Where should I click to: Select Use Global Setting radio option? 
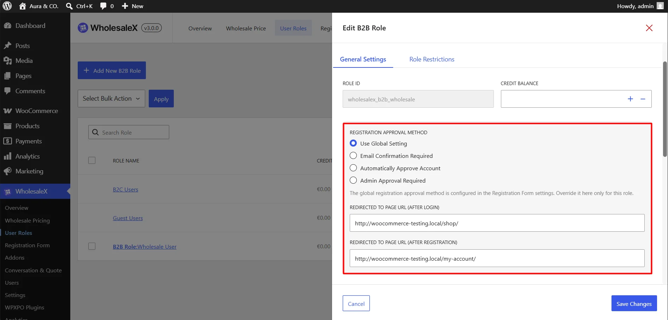coord(353,143)
